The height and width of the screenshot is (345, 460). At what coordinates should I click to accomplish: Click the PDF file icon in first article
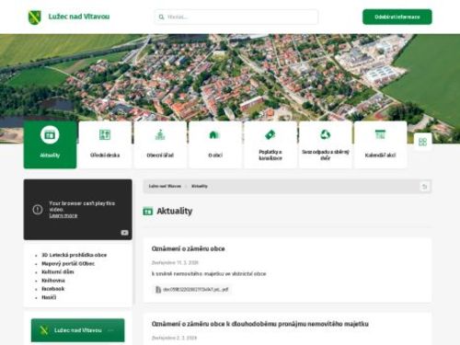click(158, 289)
